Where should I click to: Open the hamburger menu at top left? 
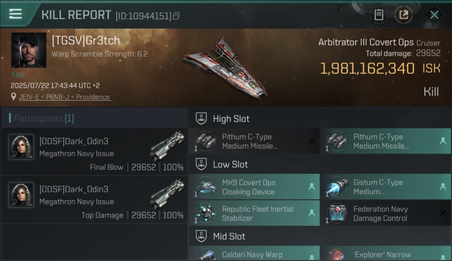[x=16, y=14]
